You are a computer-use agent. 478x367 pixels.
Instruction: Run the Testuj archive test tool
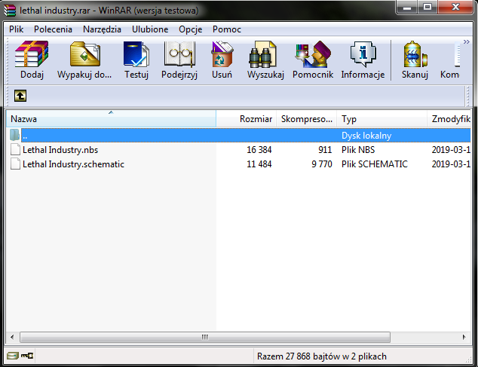136,60
